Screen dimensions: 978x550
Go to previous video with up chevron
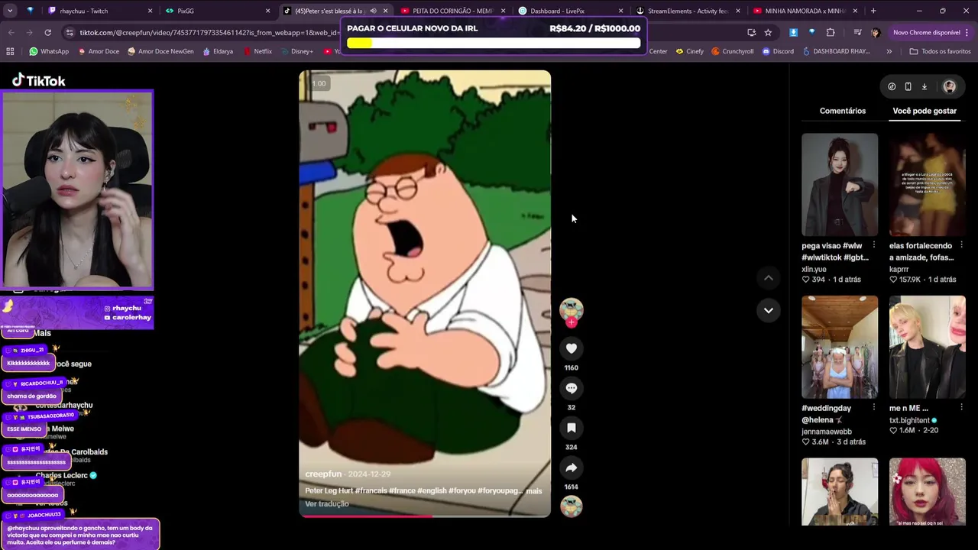(x=768, y=278)
